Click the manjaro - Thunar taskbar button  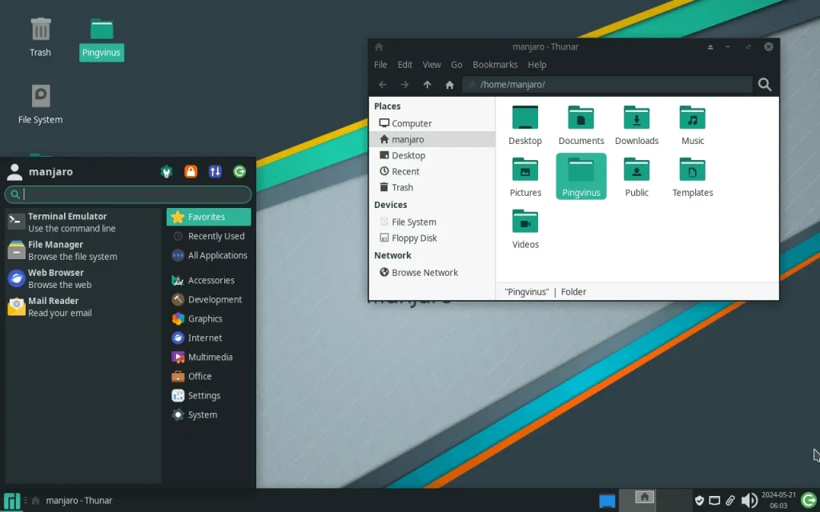[x=72, y=501]
